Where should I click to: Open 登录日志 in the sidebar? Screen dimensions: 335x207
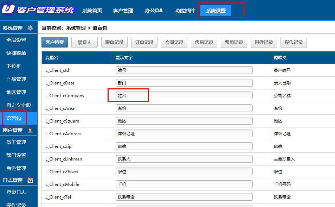click(x=16, y=192)
